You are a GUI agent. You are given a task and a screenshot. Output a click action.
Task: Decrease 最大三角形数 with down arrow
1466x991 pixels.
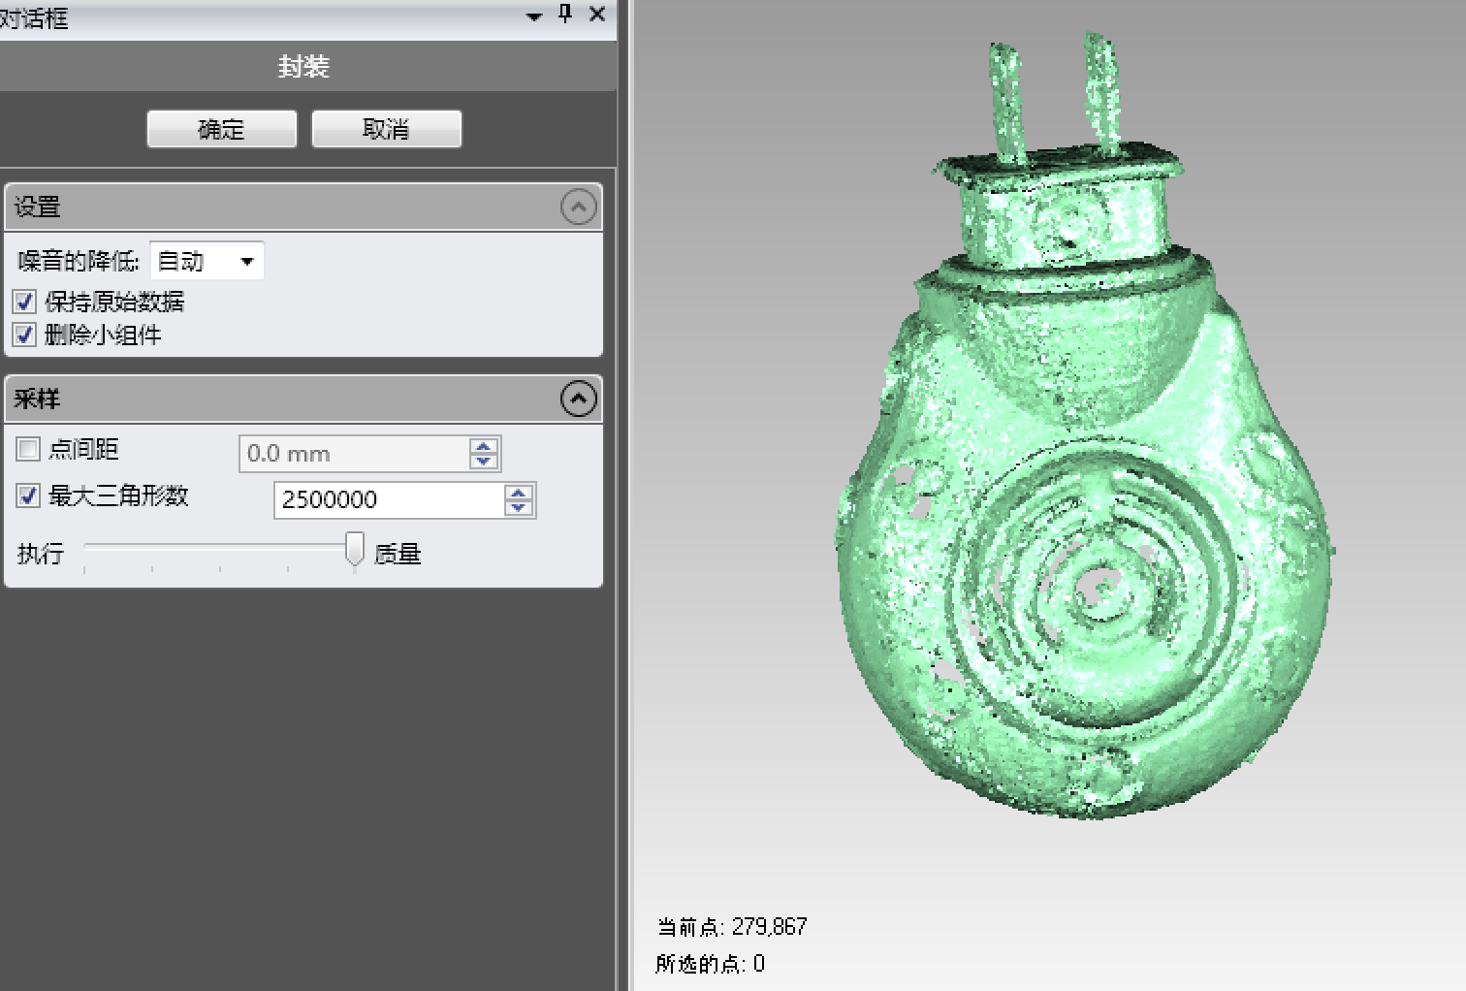pos(519,507)
